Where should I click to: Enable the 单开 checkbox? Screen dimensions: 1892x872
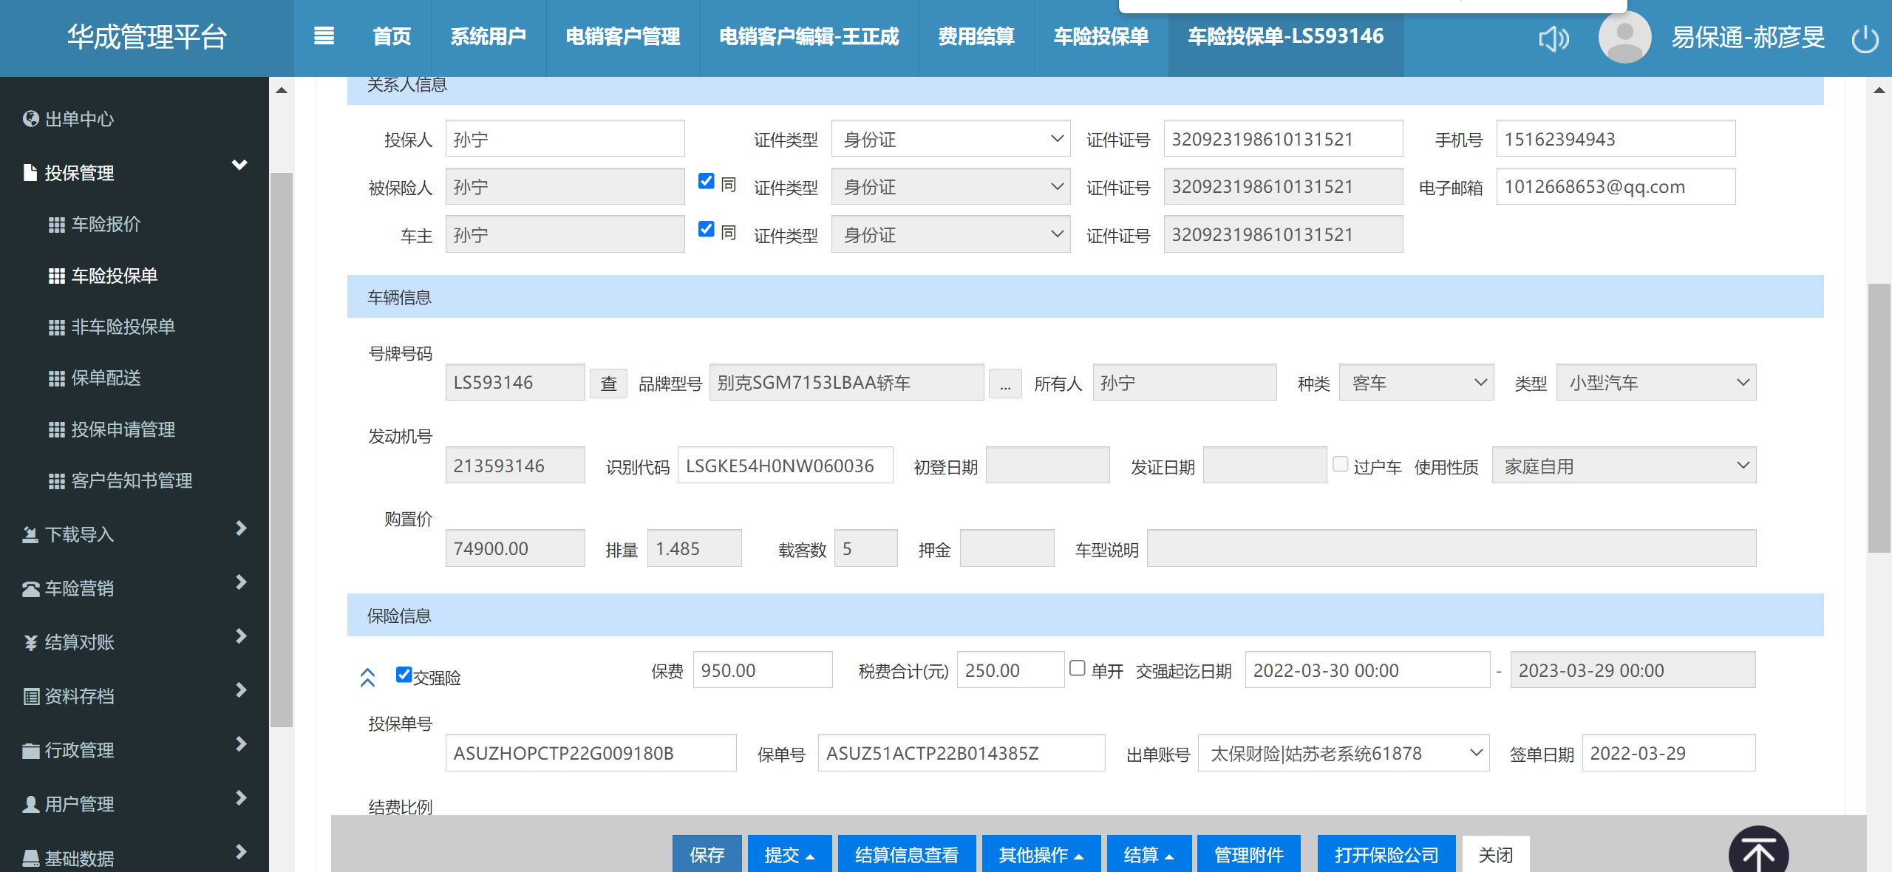(1078, 669)
